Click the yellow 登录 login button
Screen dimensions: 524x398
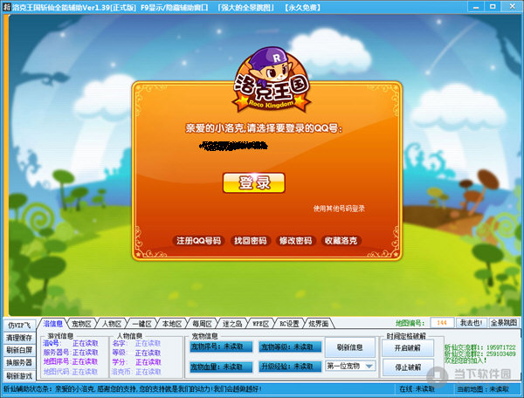(254, 182)
